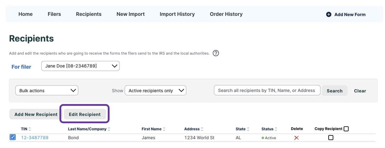This screenshot has height=148, width=385.
Task: Sort by First Name column arrows
Action: tap(164, 129)
